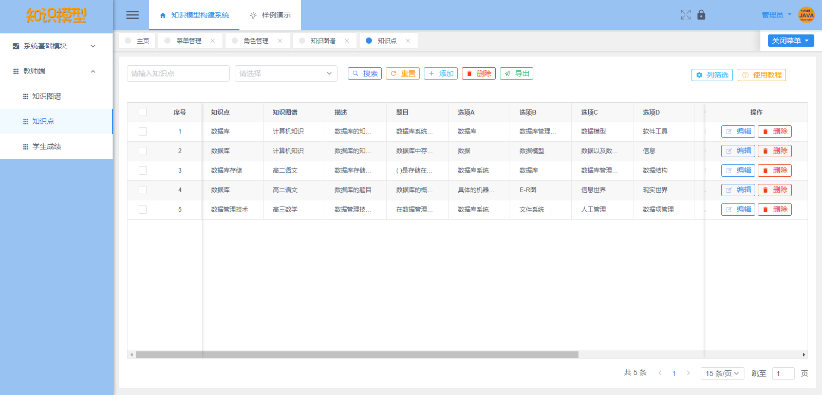Click the JAVA user avatar

pyautogui.click(x=806, y=15)
